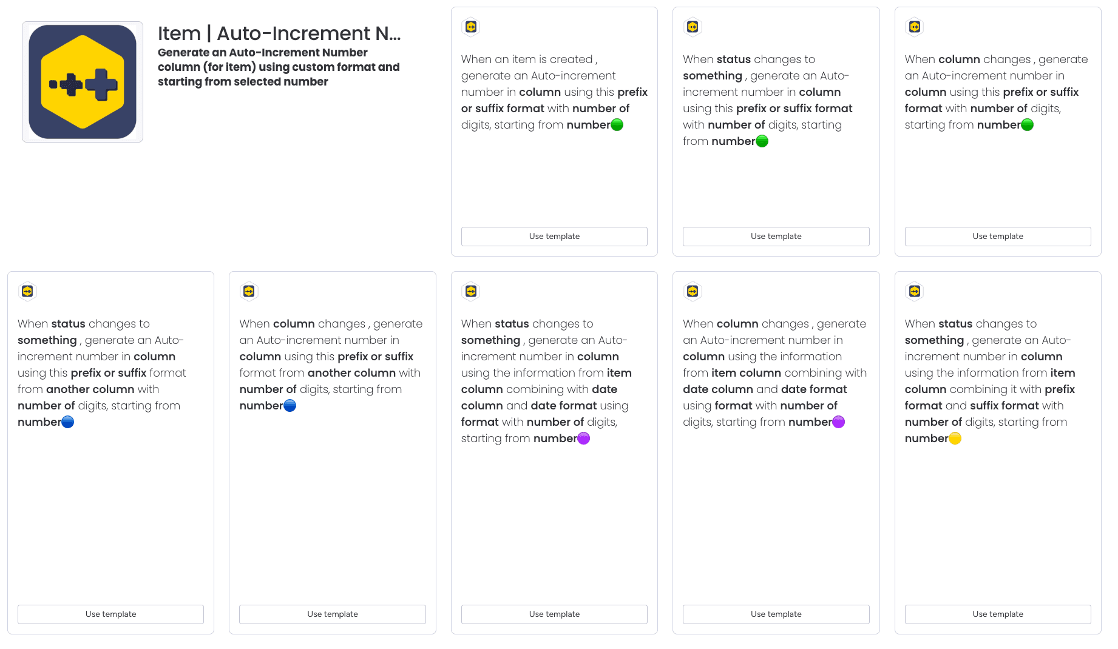
Task: Click the app badge on the 'item column combining' card
Action: coord(693,291)
